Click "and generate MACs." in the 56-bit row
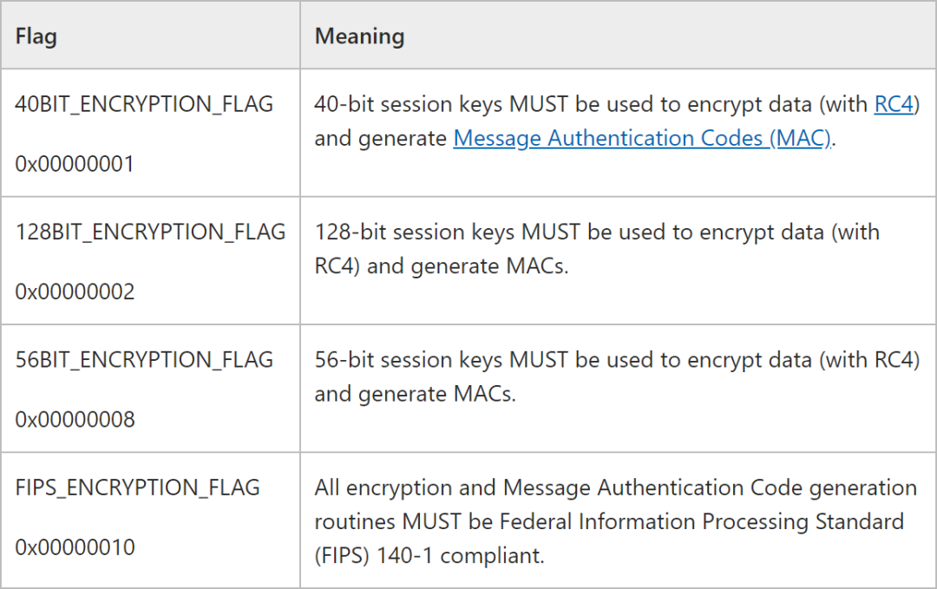 click(x=415, y=394)
